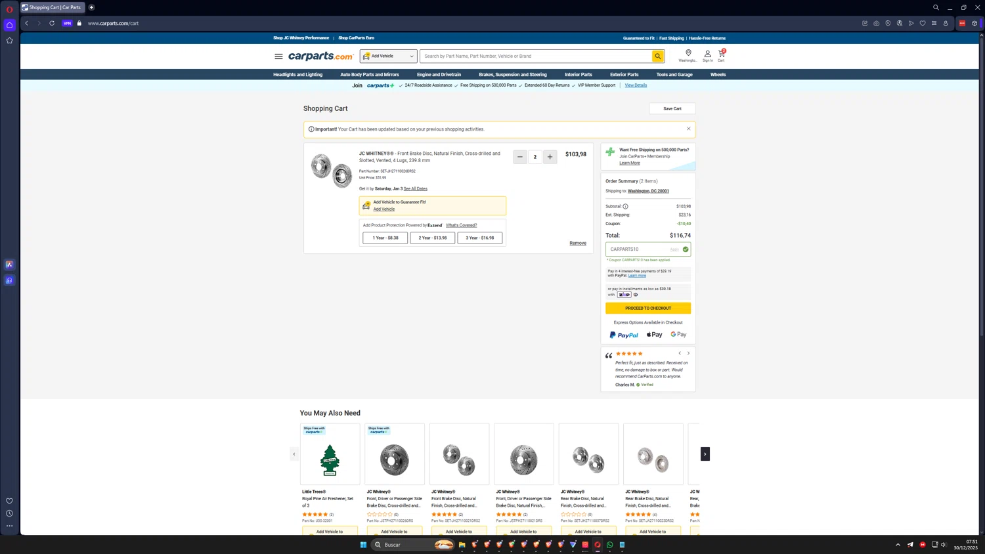This screenshot has height=554, width=985.
Task: Select the 3 Year - $16.98 protection plan
Action: [480, 238]
